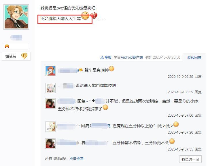Open the orange-haired commenter avatar
The image size is (208, 166).
[x=50, y=71]
